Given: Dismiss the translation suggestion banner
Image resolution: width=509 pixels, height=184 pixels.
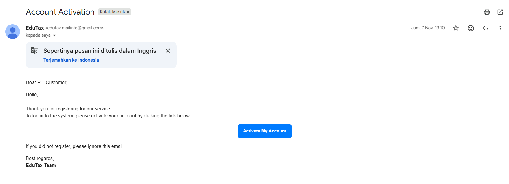Looking at the screenshot, I should tap(168, 51).
